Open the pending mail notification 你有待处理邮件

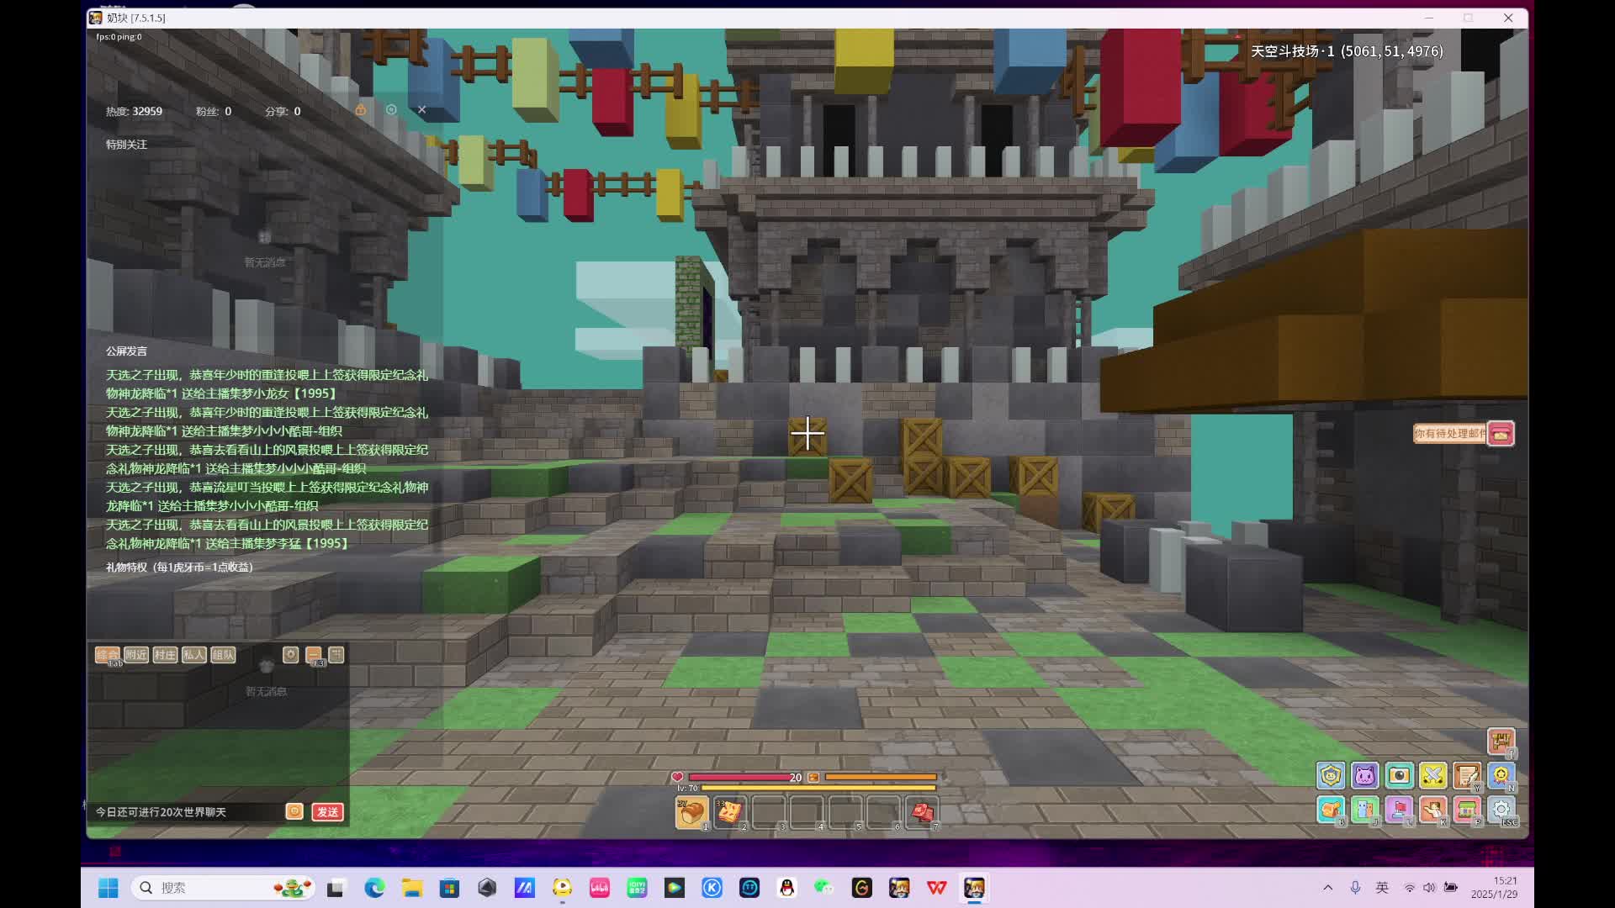click(x=1451, y=434)
